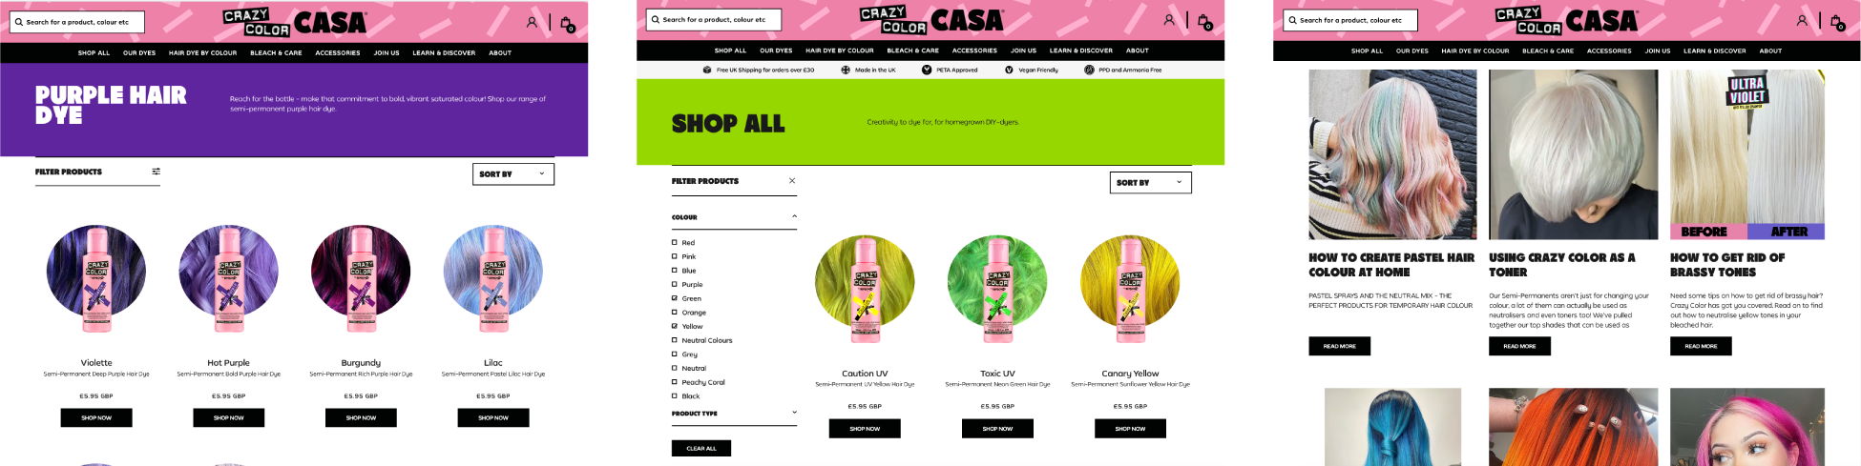Click the PETA Approved badge icon
This screenshot has height=466, width=1861.
(927, 70)
